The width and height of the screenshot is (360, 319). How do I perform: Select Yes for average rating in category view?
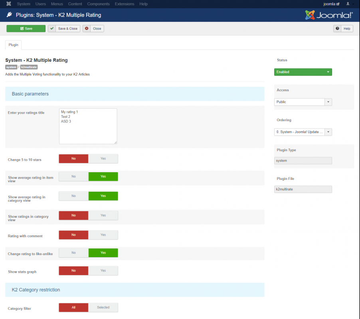click(x=103, y=196)
